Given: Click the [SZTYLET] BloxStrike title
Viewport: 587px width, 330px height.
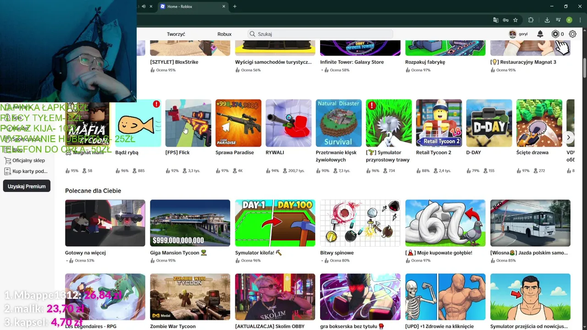Looking at the screenshot, I should coord(174,62).
